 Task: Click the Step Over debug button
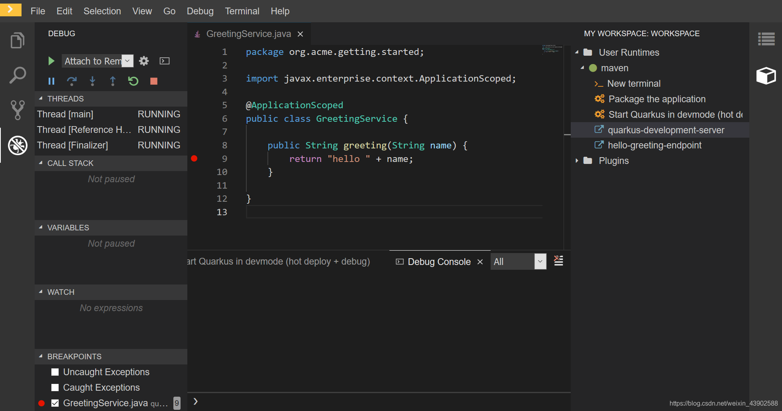coord(72,81)
